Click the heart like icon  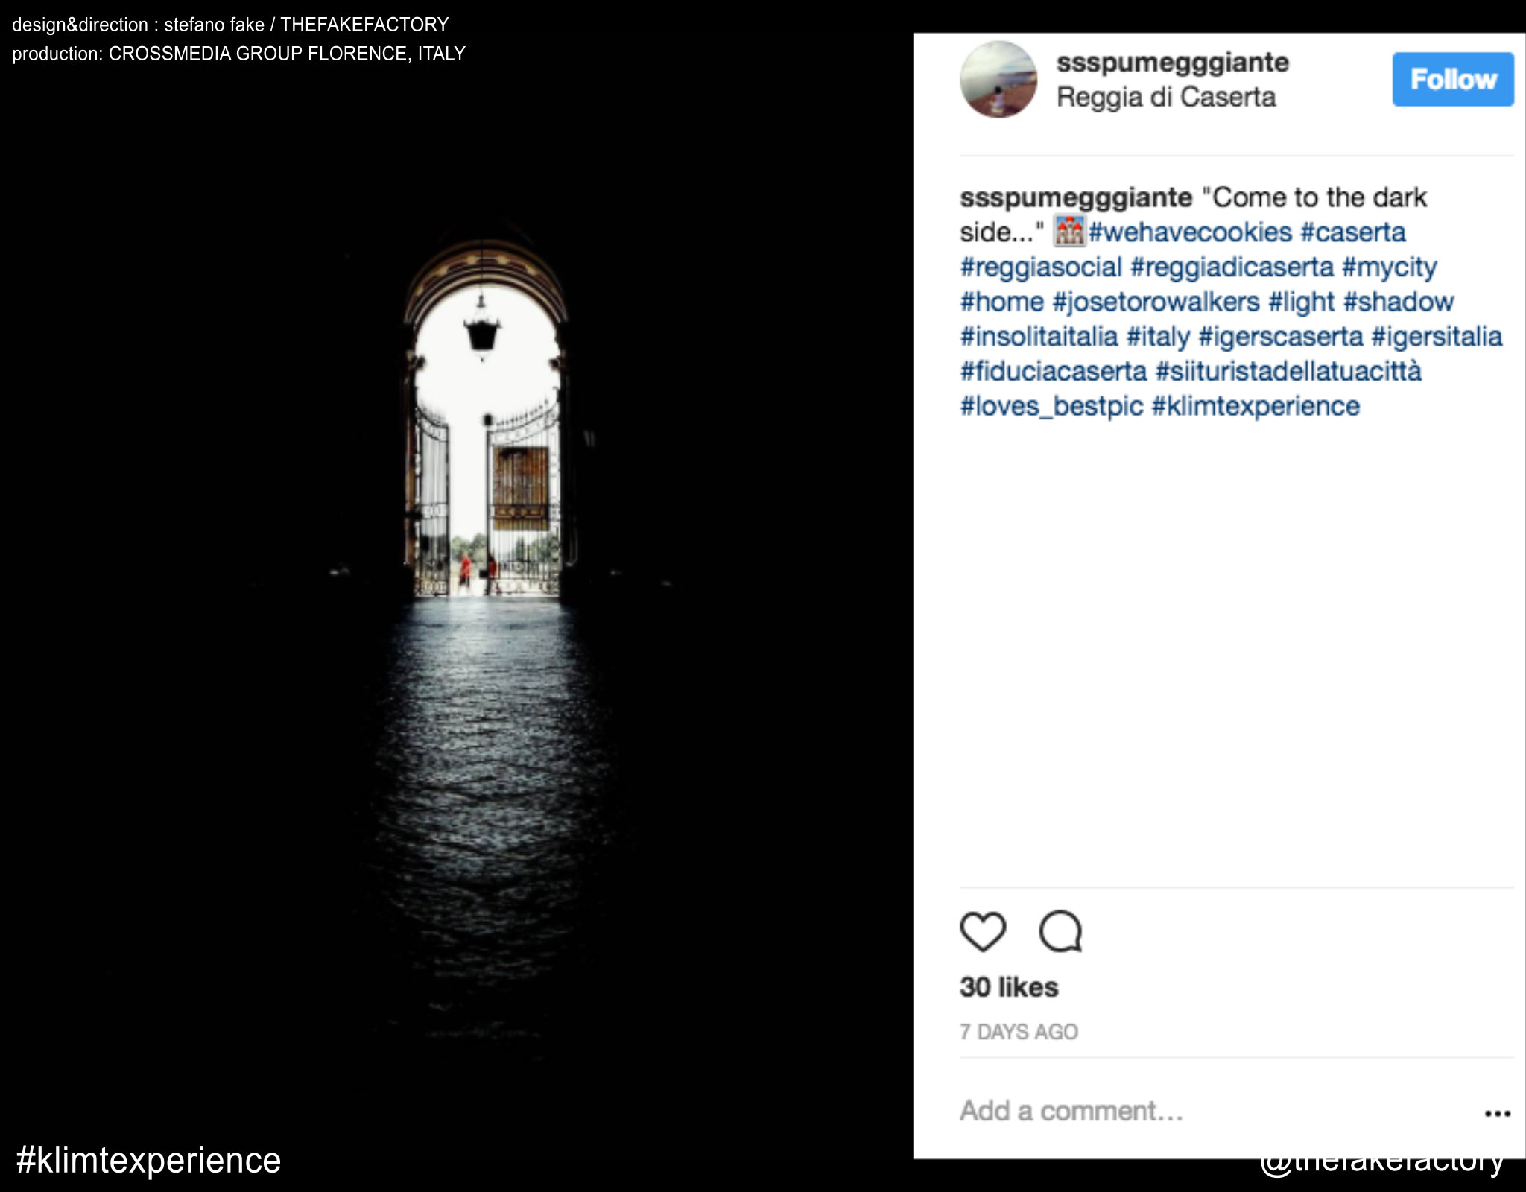click(x=983, y=931)
